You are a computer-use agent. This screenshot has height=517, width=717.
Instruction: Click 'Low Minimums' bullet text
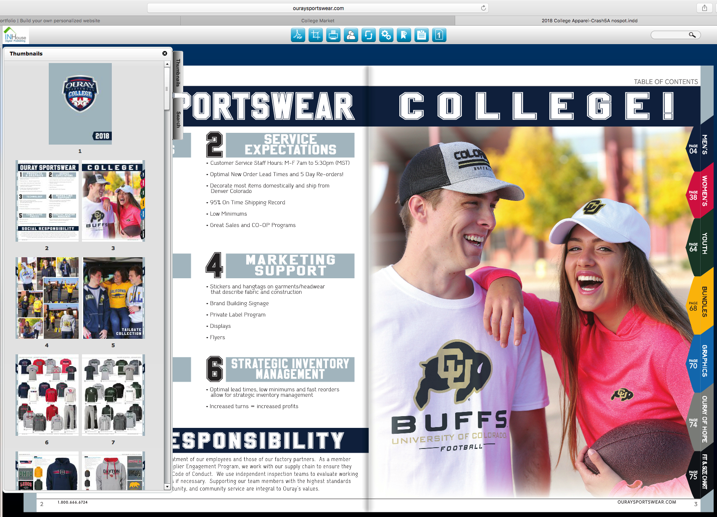228,214
